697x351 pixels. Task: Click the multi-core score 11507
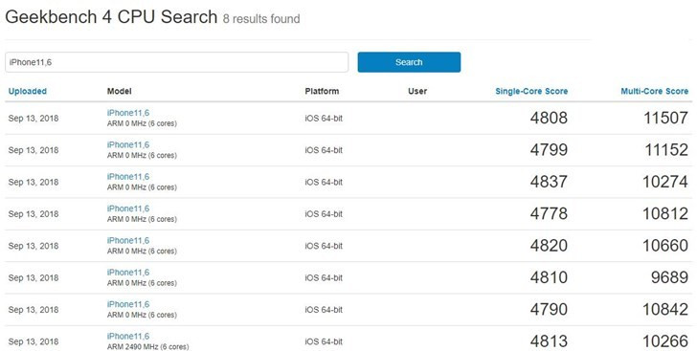click(x=665, y=118)
